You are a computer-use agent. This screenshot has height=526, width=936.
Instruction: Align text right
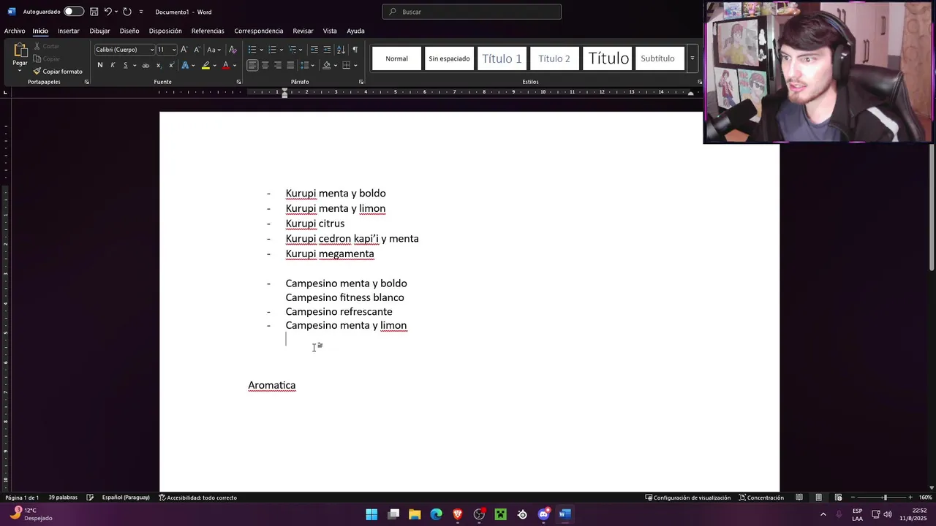[278, 65]
